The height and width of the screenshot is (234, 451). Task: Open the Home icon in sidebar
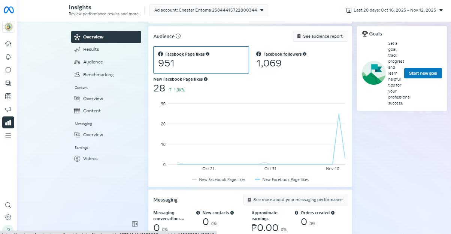click(x=8, y=44)
